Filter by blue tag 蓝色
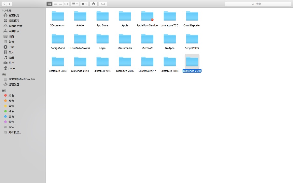The width and height of the screenshot is (293, 183). [9, 117]
